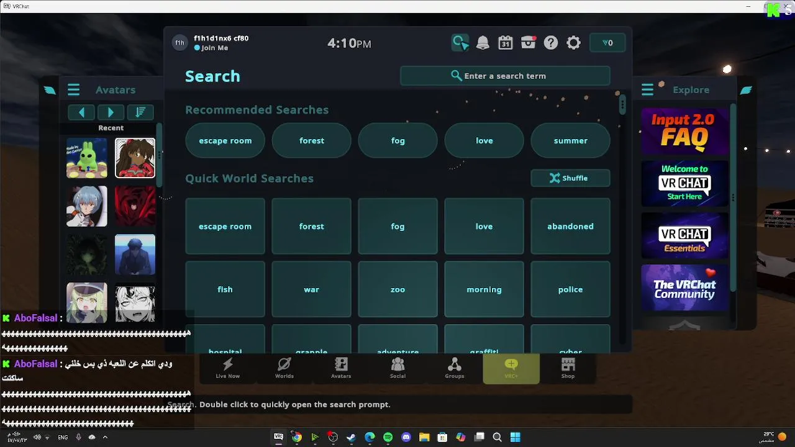The width and height of the screenshot is (795, 447).
Task: Open the VRChat Essentials banner
Action: (x=684, y=235)
